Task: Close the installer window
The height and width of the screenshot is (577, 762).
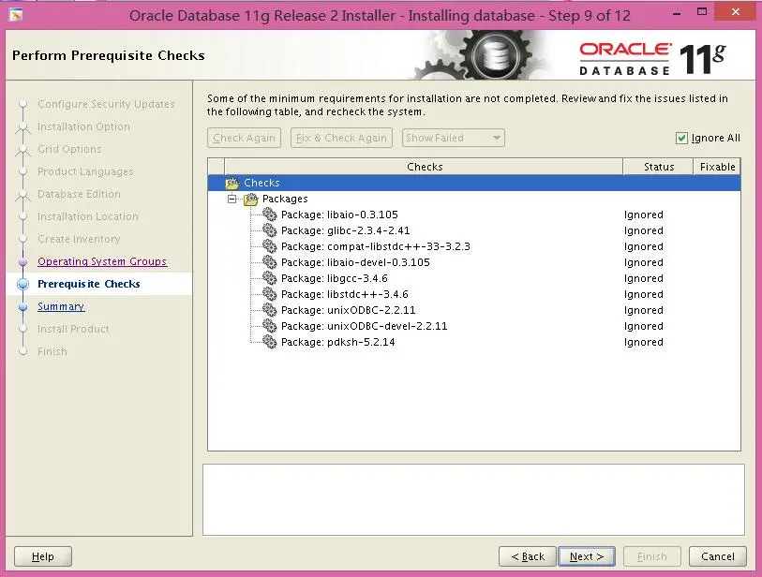Action: [735, 11]
